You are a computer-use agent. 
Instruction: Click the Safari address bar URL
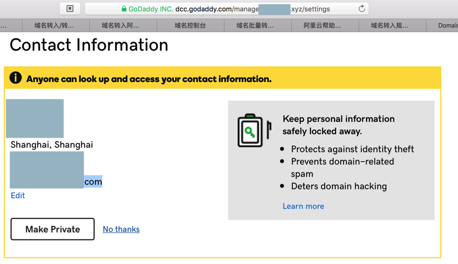[225, 9]
